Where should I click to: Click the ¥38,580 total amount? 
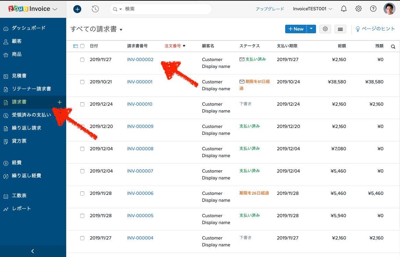[337, 82]
